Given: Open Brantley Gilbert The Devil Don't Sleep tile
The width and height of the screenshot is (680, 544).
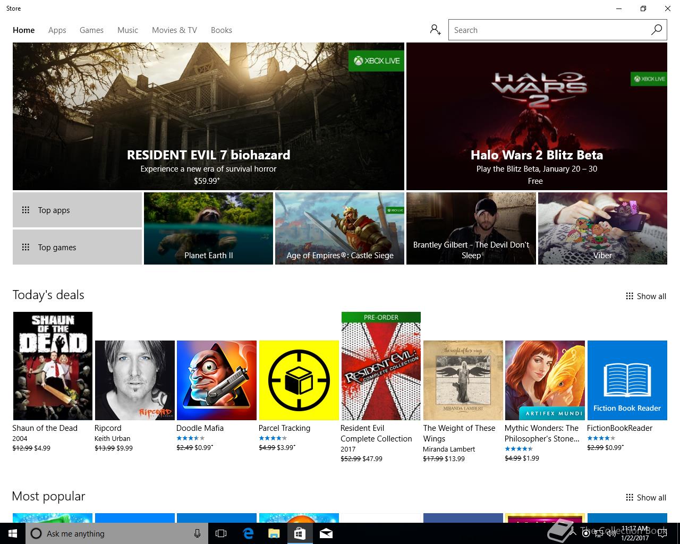Looking at the screenshot, I should click(471, 228).
